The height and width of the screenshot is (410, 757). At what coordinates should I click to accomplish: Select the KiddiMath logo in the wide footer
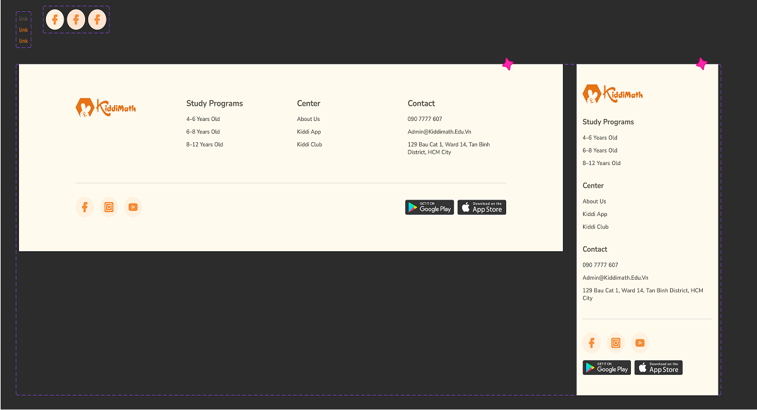coord(106,108)
